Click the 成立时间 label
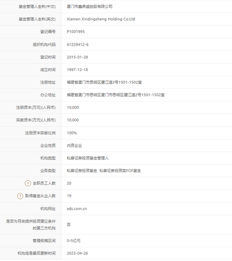The height and width of the screenshot is (261, 232). click(48, 70)
